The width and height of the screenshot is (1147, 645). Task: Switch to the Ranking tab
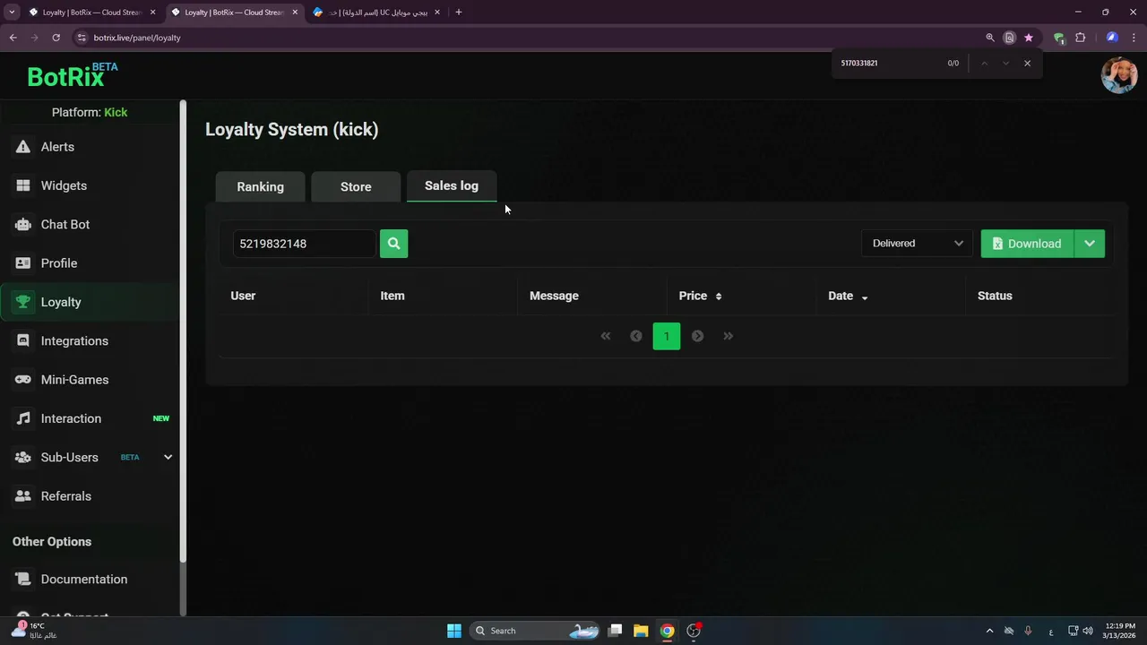coord(260,186)
